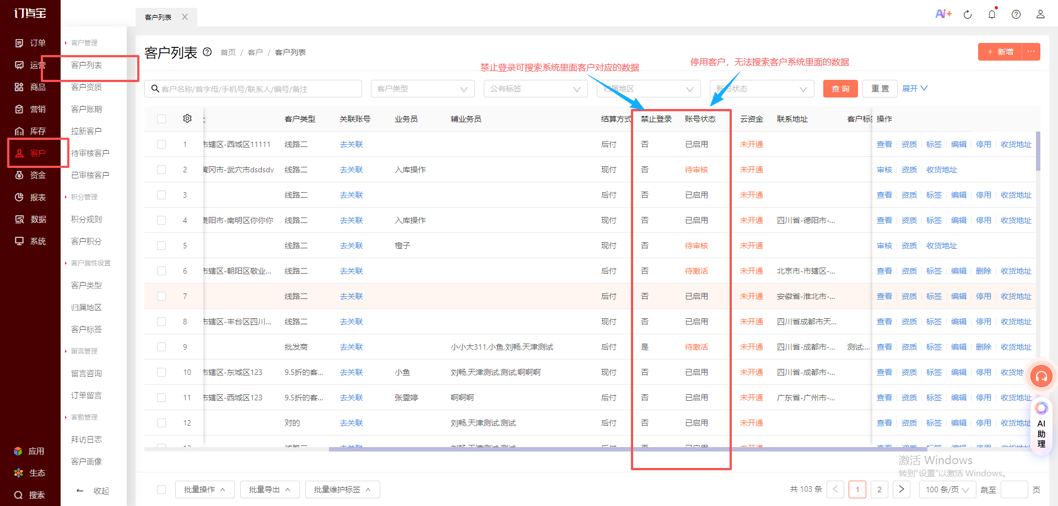Focus the customer name search field
This screenshot has height=506, width=1058.
(x=253, y=89)
